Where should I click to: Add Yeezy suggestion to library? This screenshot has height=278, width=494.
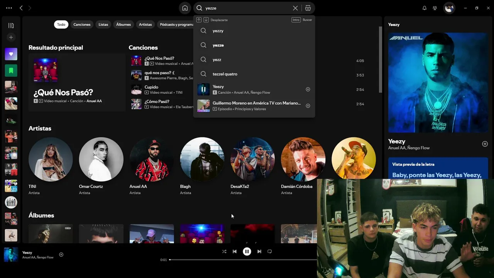(308, 89)
